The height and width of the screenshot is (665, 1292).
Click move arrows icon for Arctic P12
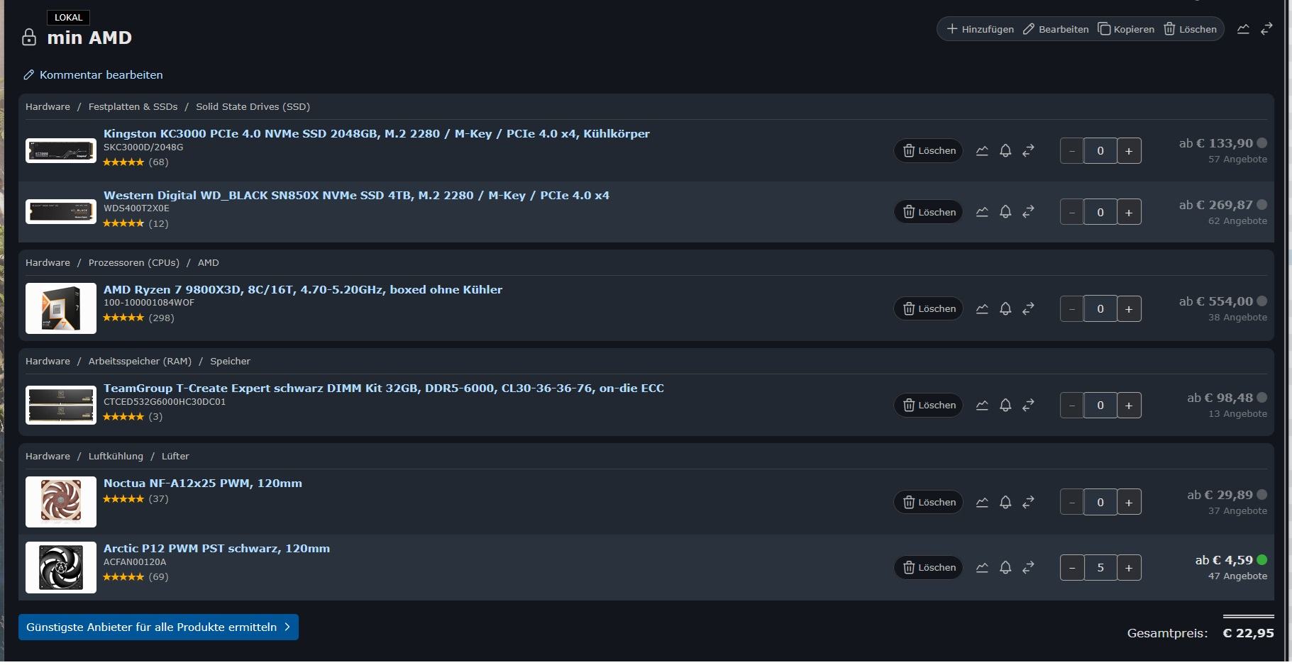1028,567
